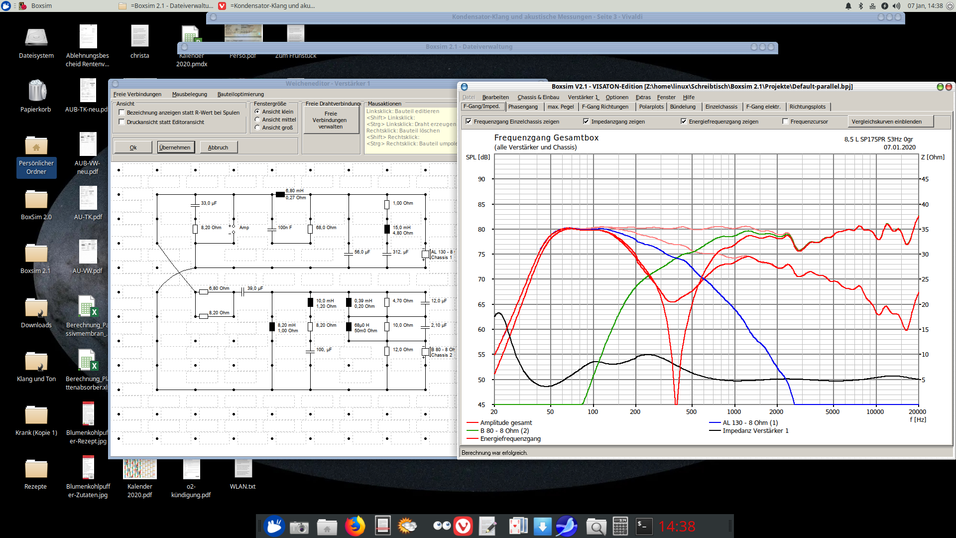
Task: Open the calculator from the dock
Action: tap(620, 526)
